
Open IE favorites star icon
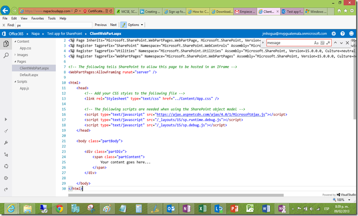click(345, 11)
